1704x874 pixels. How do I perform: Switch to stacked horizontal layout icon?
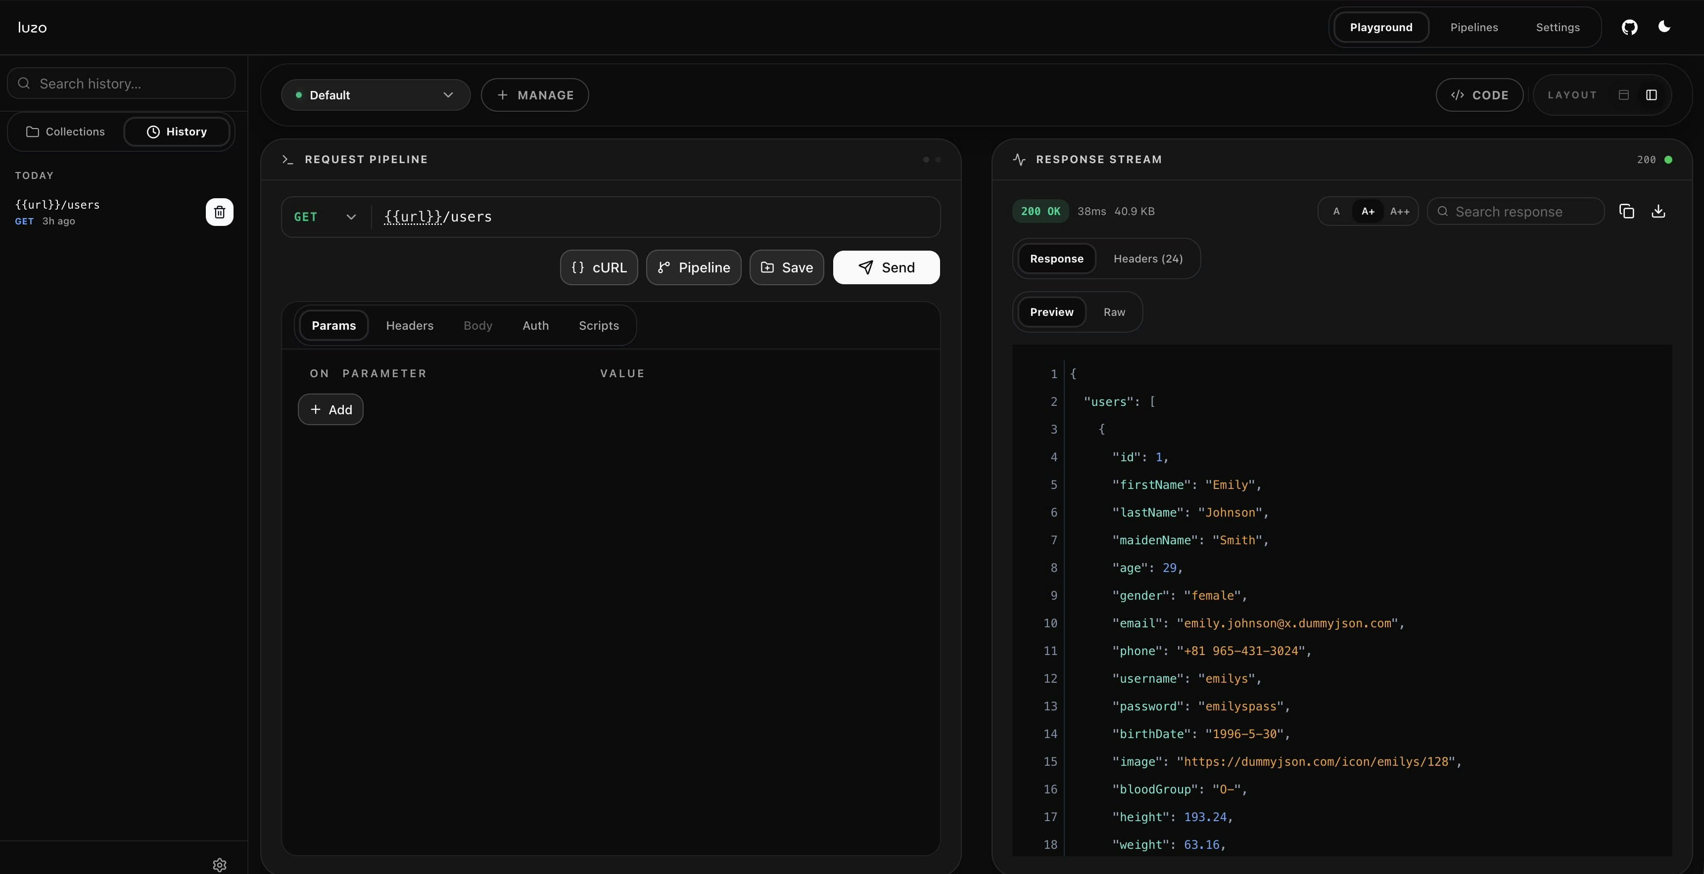[1623, 95]
